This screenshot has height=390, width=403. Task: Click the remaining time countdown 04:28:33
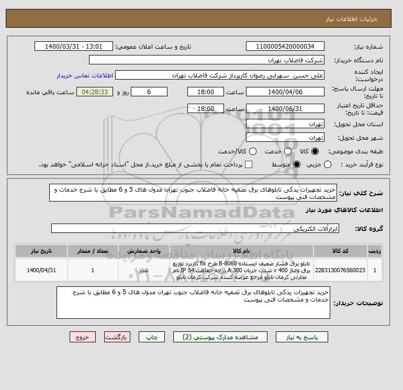(x=95, y=92)
